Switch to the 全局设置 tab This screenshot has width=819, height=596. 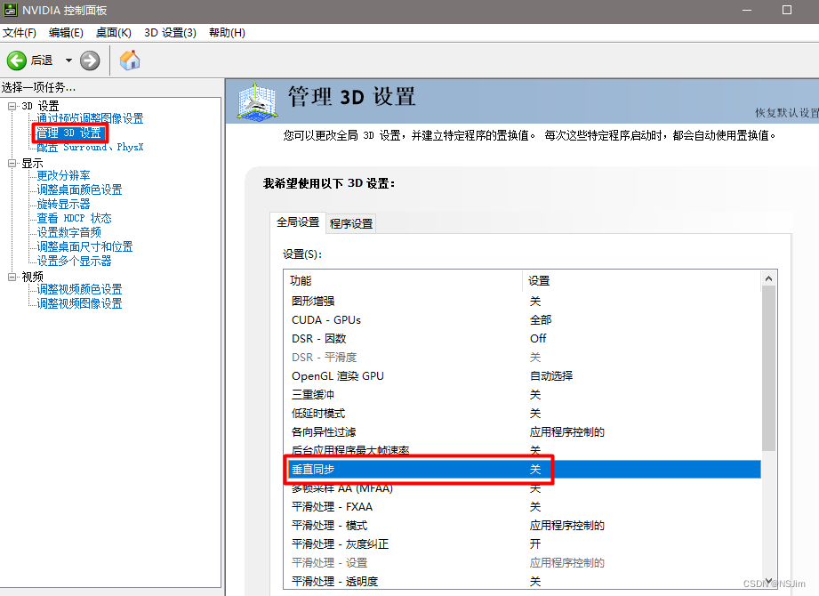[x=298, y=222]
